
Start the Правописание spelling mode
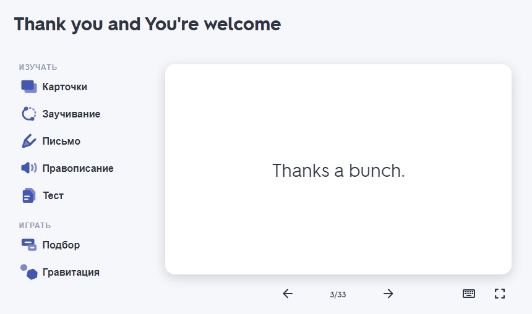[78, 168]
